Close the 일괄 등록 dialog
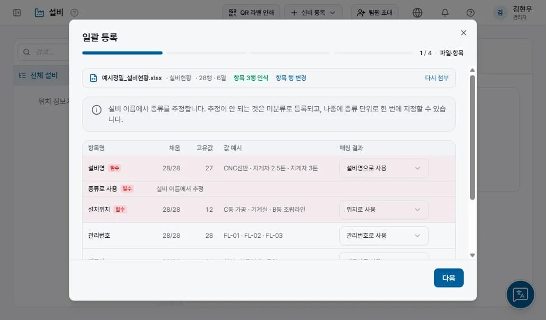The width and height of the screenshot is (546, 320). [464, 33]
